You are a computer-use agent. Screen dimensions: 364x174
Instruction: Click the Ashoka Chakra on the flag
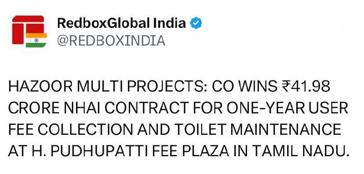(x=36, y=40)
